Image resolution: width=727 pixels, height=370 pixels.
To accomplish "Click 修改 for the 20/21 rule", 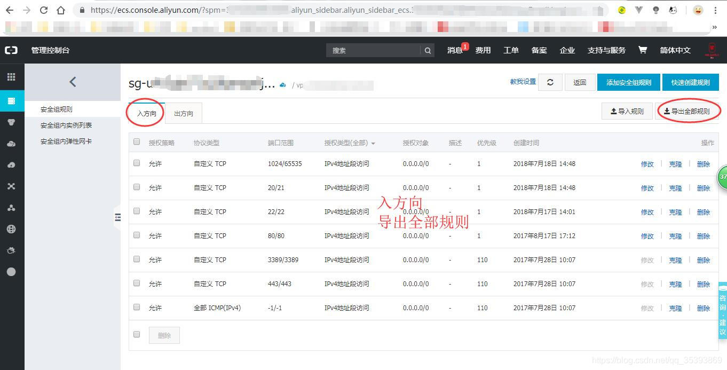I will (x=647, y=188).
